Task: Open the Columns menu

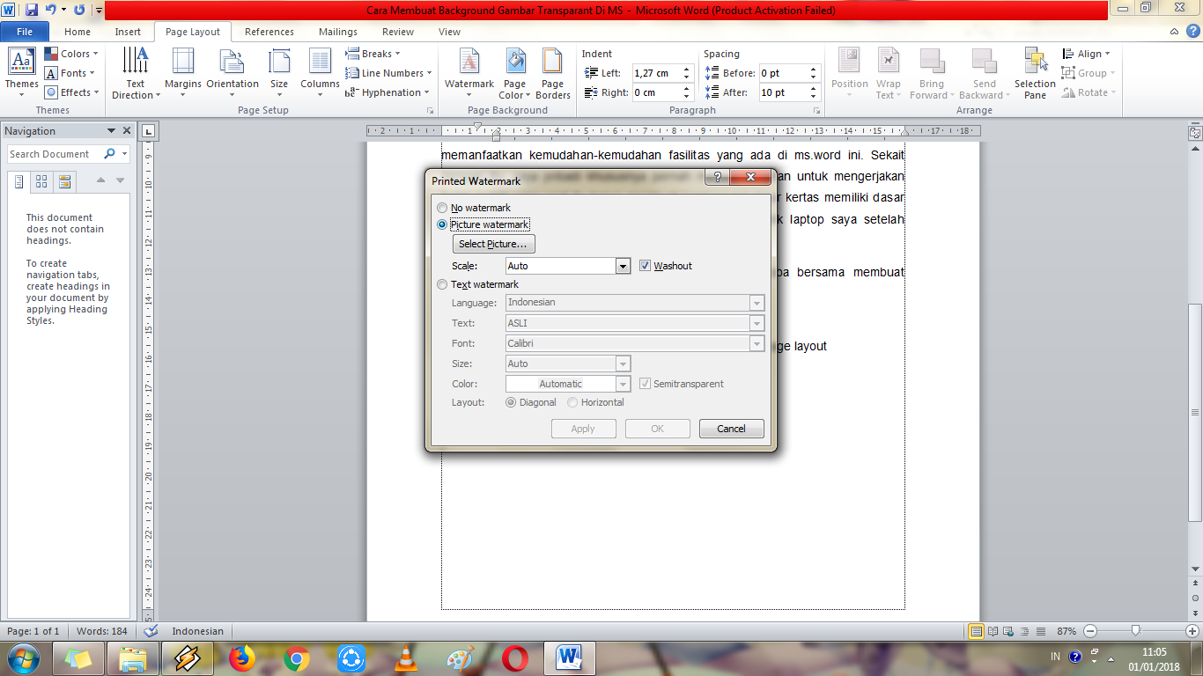Action: 320,73
